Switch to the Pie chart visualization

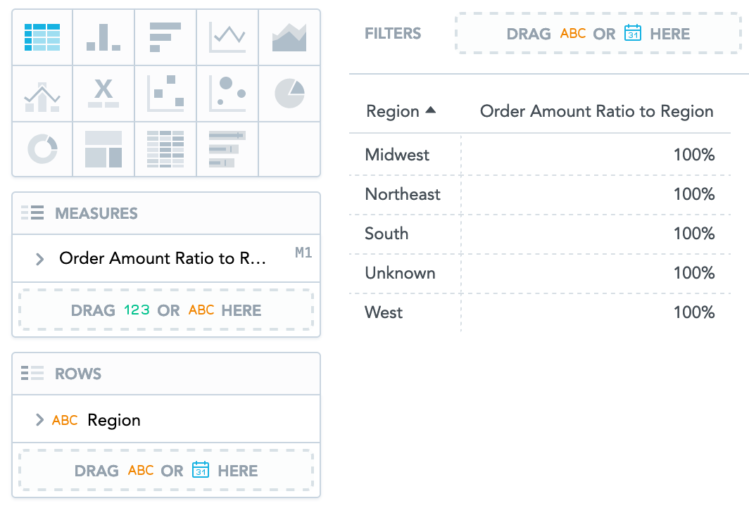tap(289, 94)
